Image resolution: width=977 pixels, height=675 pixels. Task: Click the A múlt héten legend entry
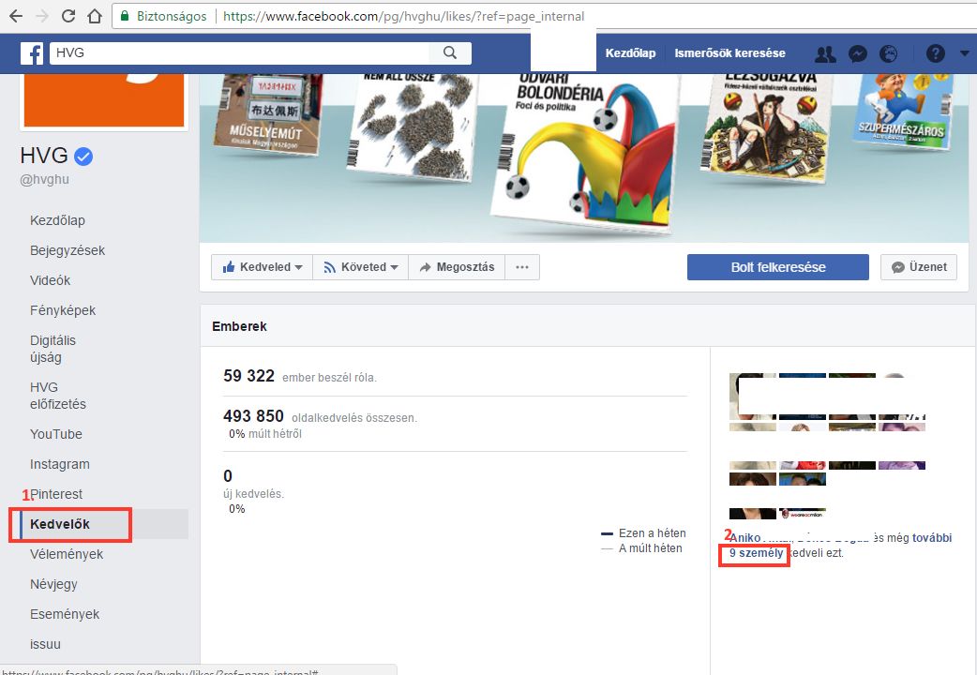tap(641, 548)
